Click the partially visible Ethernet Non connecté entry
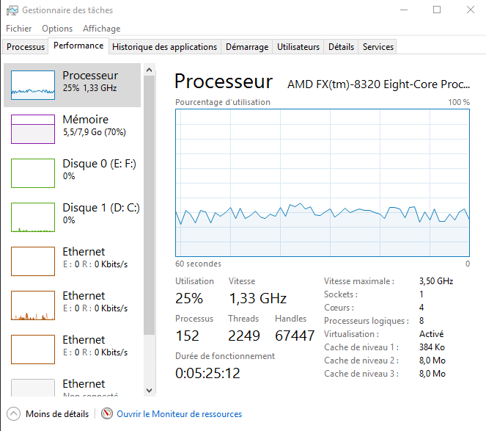Viewport: 486px width, 431px height. (x=73, y=386)
